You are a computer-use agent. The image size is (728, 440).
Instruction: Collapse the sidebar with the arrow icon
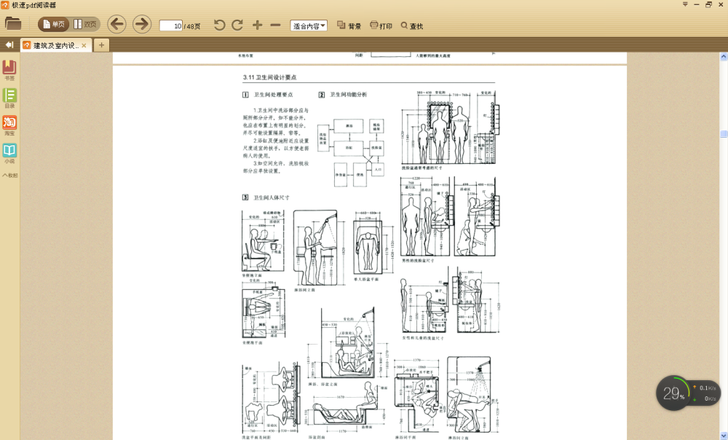(x=9, y=45)
